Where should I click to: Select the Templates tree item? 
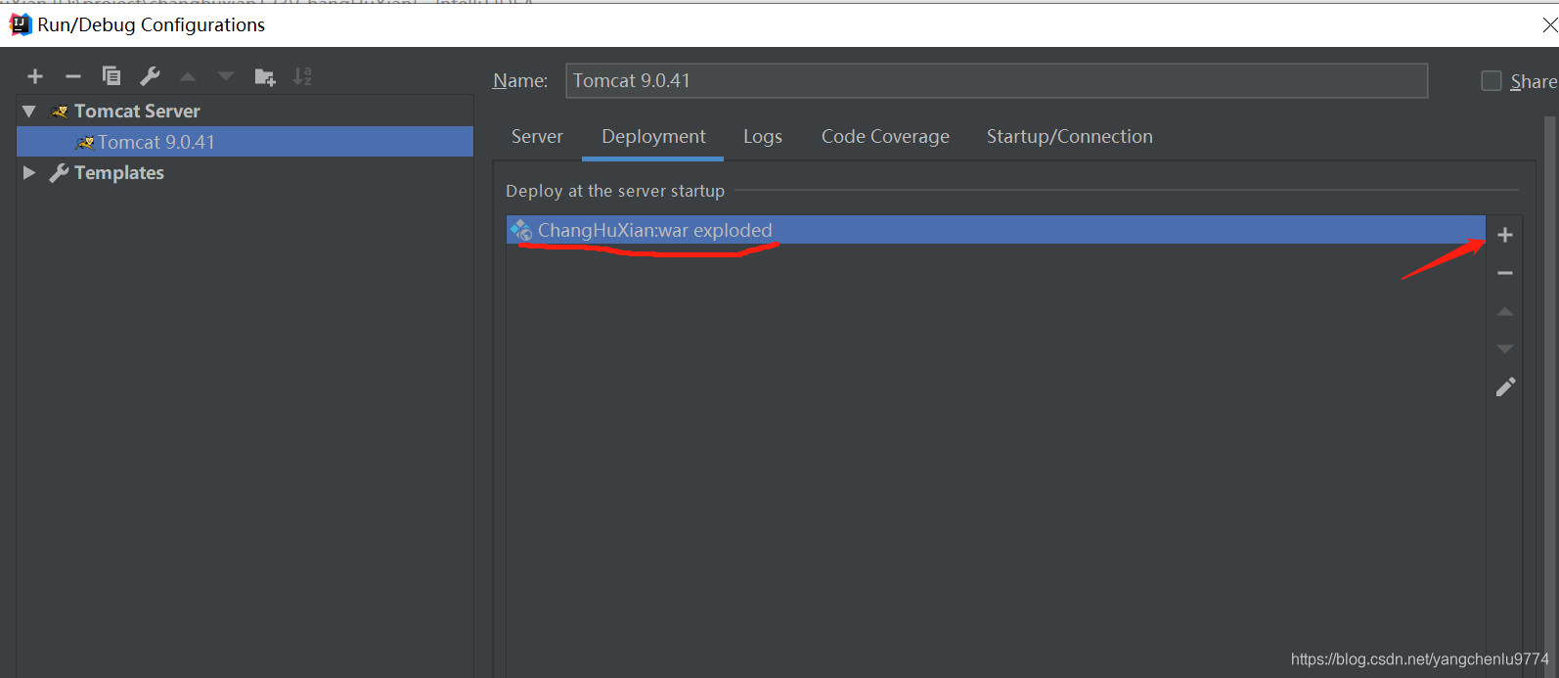tap(119, 173)
